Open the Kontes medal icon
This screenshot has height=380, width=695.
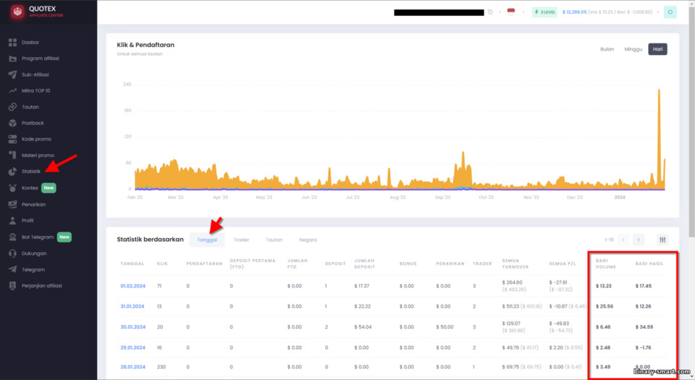click(x=12, y=187)
